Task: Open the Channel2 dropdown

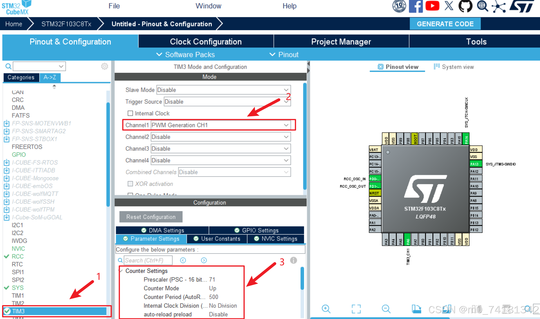Action: [221, 137]
